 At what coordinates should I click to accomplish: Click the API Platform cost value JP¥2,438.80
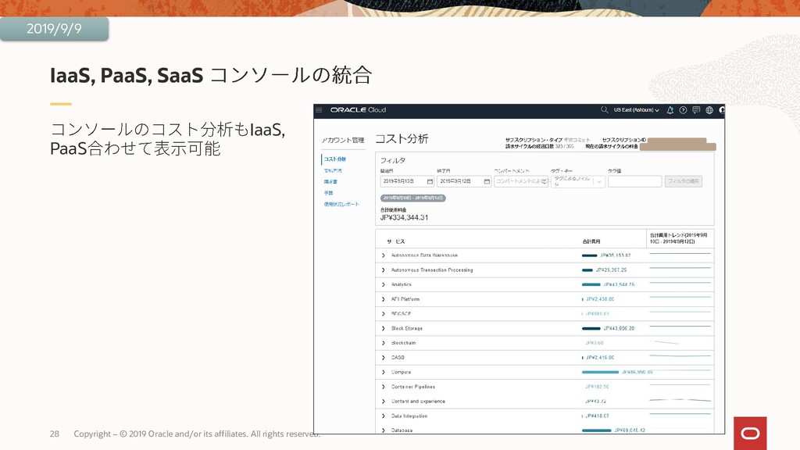pyautogui.click(x=600, y=299)
